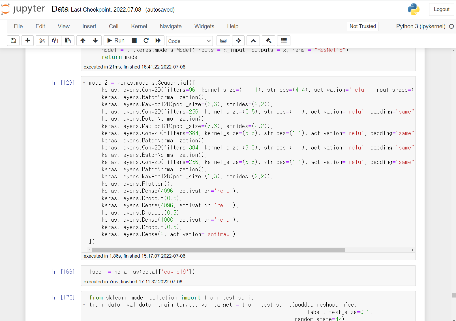This screenshot has width=456, height=321.
Task: Interrupt the kernel with stop icon
Action: click(134, 40)
